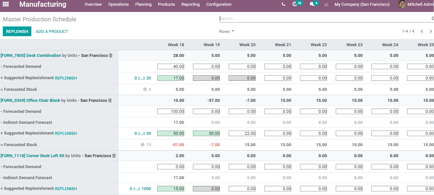Open the Planning menu
The width and height of the screenshot is (434, 195).
click(143, 4)
